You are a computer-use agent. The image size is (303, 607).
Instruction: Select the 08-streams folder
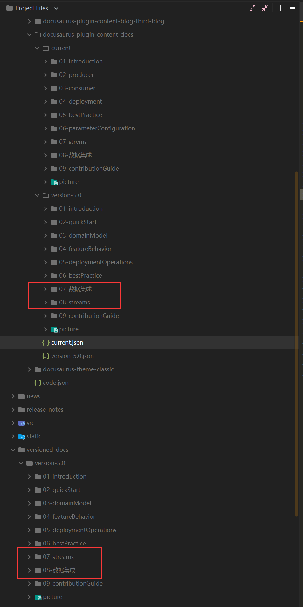(x=74, y=303)
